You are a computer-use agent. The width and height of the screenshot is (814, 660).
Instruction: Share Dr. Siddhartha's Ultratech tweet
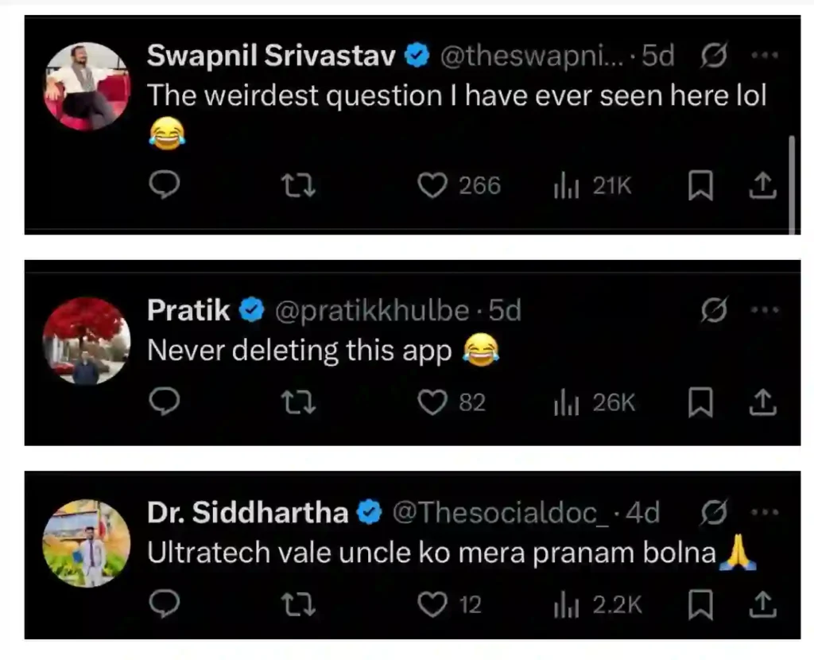[x=762, y=605]
